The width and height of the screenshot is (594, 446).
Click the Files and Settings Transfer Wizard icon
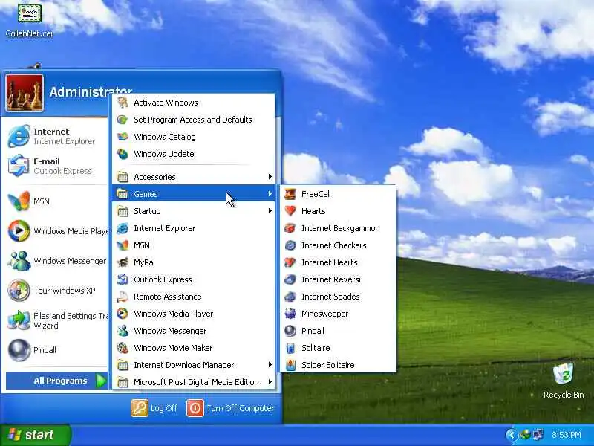(19, 320)
